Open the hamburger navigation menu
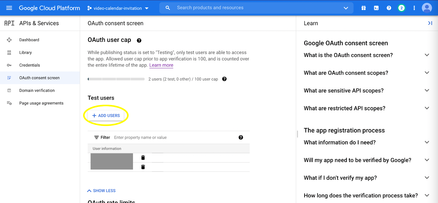Viewport: 438px width, 203px height. (9, 8)
